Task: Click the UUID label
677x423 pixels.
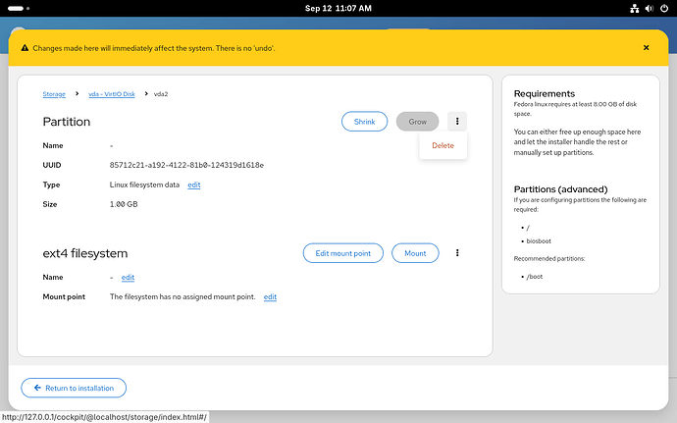Action: coord(52,165)
